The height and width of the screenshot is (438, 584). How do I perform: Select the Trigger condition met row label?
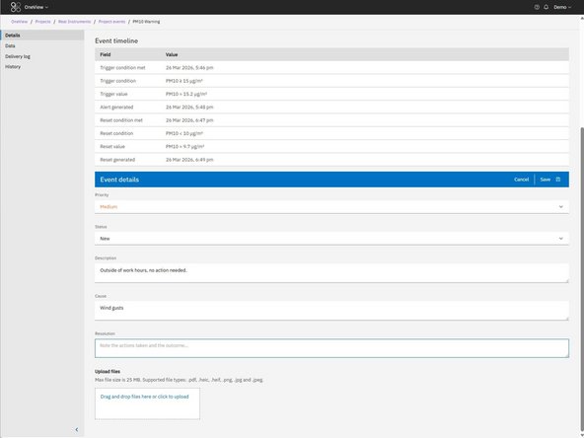[122, 68]
